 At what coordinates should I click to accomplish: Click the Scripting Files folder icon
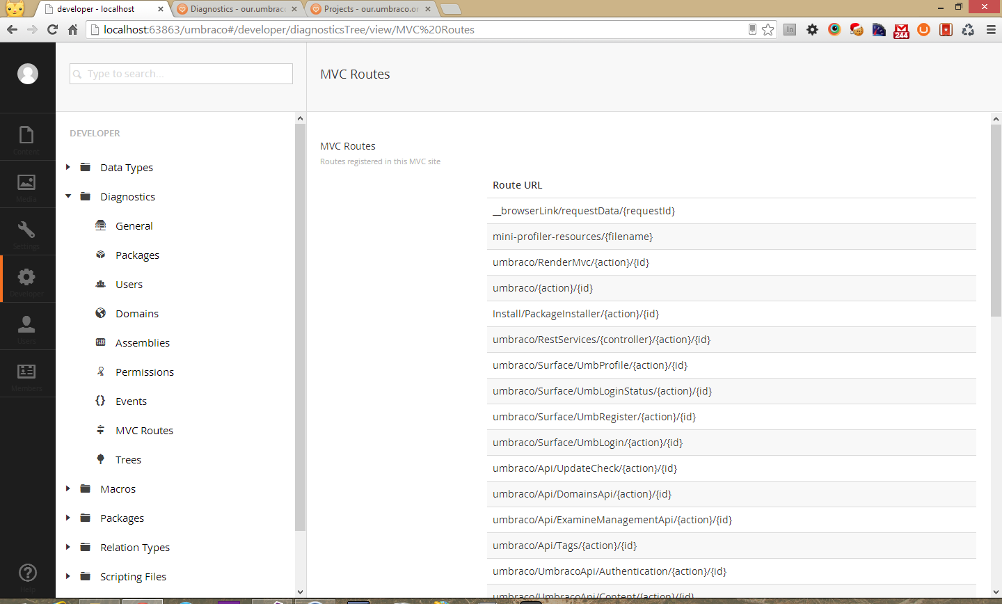coord(86,576)
